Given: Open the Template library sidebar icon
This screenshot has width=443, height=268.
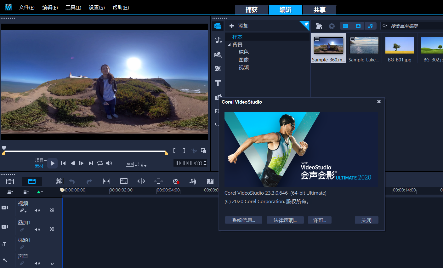Looking at the screenshot, I should [x=218, y=54].
